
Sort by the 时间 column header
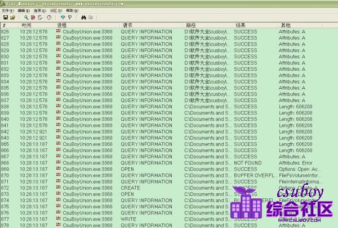(26, 25)
